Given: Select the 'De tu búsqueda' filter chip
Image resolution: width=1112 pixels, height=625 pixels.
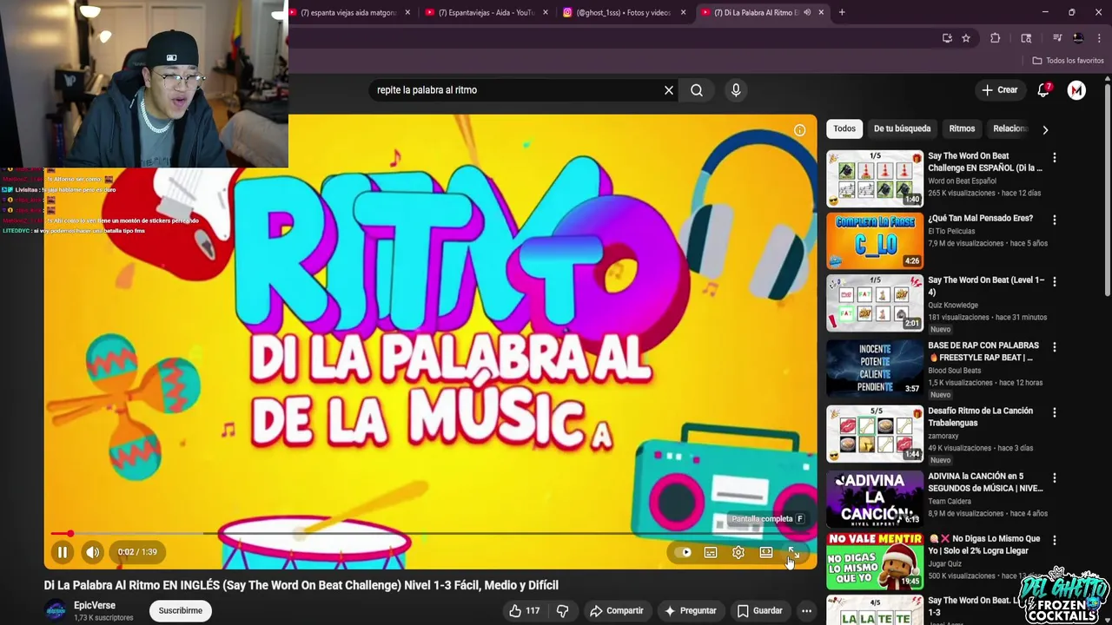Looking at the screenshot, I should coord(902,128).
